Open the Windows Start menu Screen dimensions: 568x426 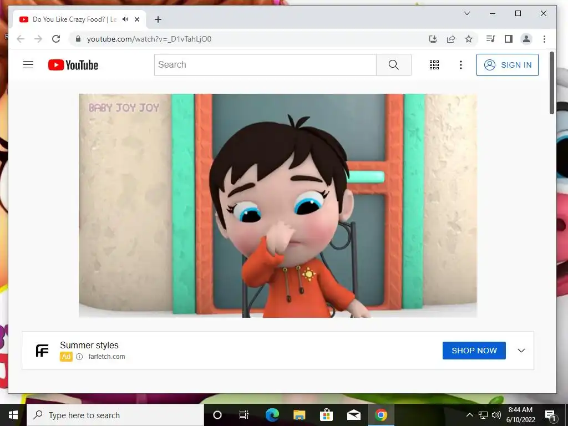tap(13, 415)
